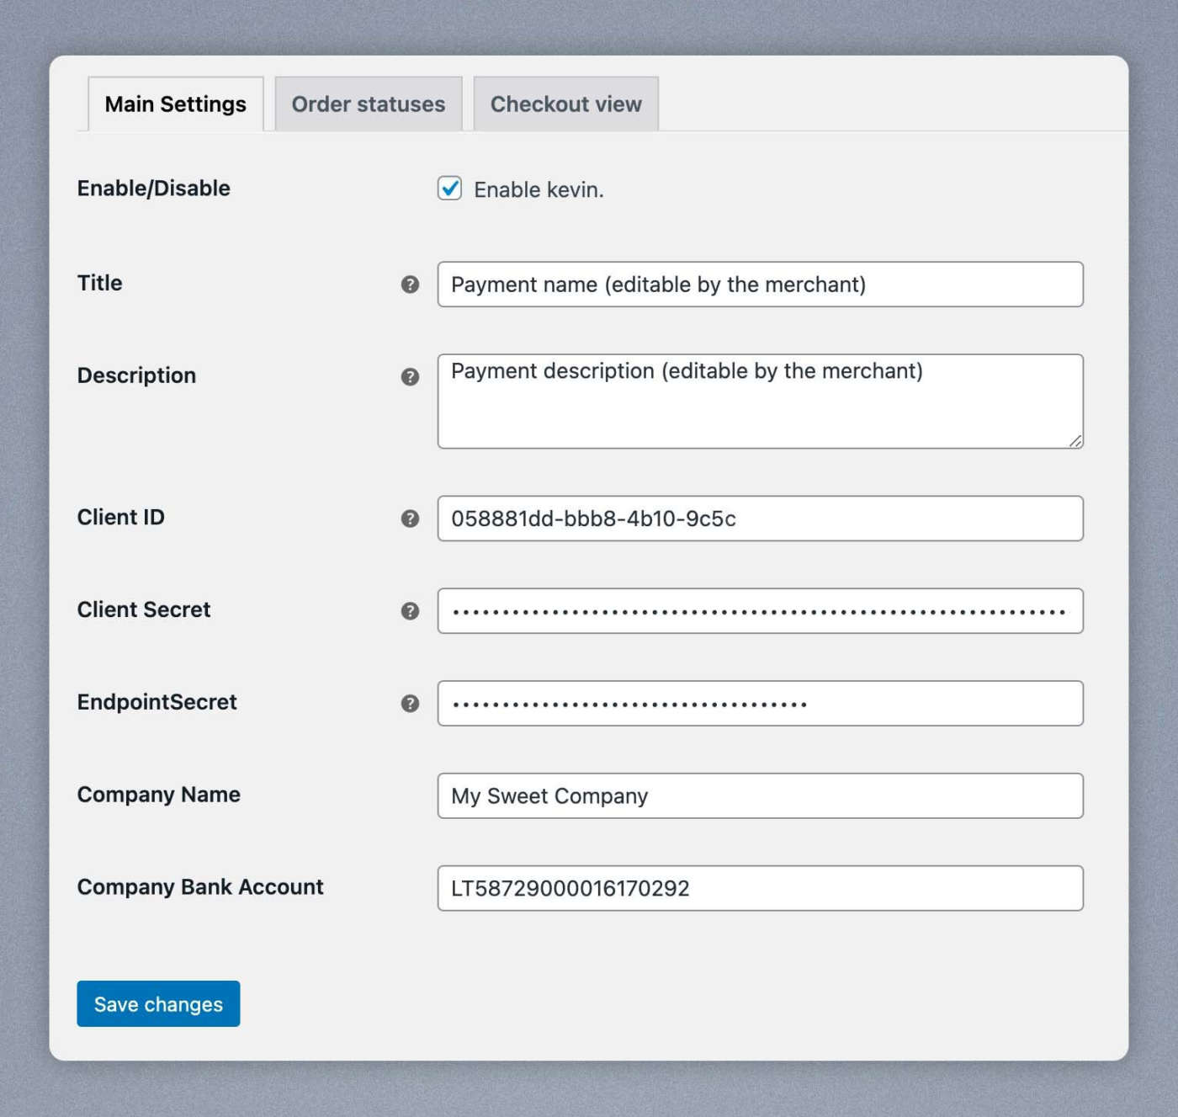
Task: Switch to the Order statuses tab
Action: pos(368,104)
